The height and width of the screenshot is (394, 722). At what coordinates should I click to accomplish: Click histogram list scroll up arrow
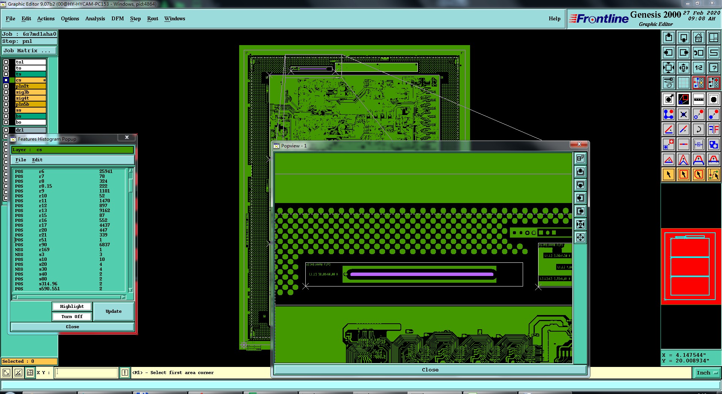tap(130, 171)
